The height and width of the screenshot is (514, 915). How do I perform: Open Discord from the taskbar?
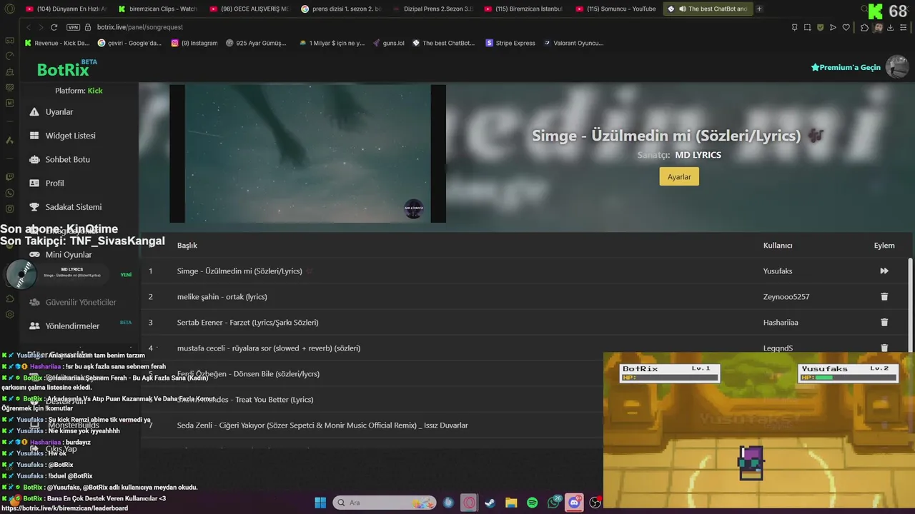(x=575, y=503)
